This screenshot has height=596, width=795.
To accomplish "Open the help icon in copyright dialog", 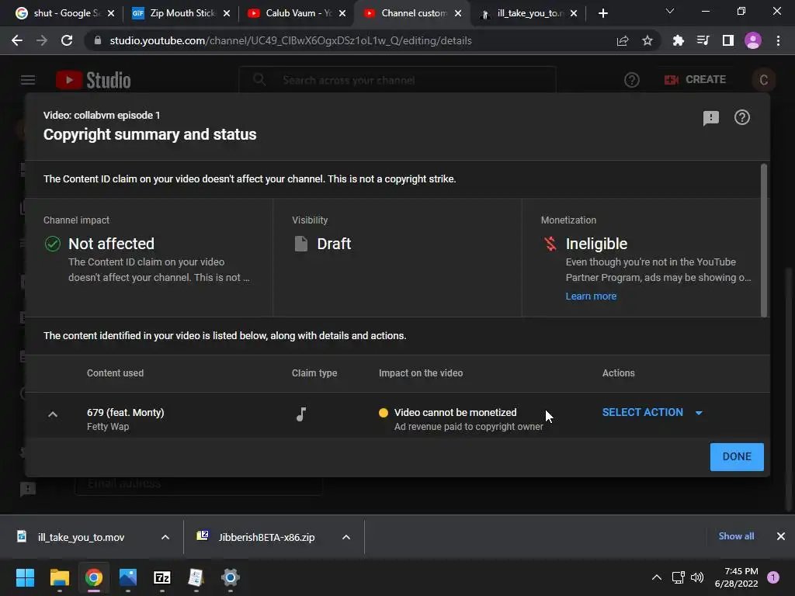I will pos(741,118).
